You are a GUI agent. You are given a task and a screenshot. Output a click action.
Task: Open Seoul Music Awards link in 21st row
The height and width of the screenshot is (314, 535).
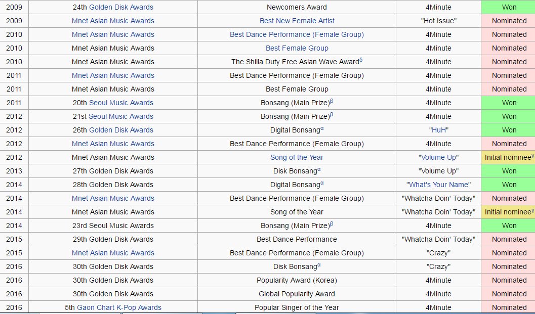click(x=121, y=116)
